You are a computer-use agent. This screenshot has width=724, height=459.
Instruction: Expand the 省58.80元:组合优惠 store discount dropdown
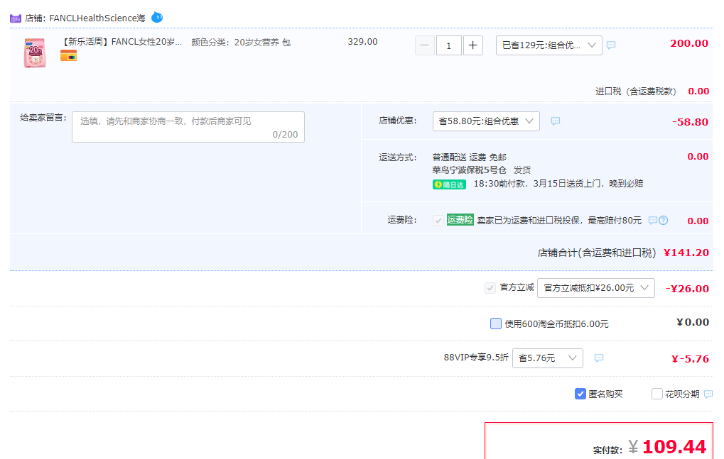point(486,121)
